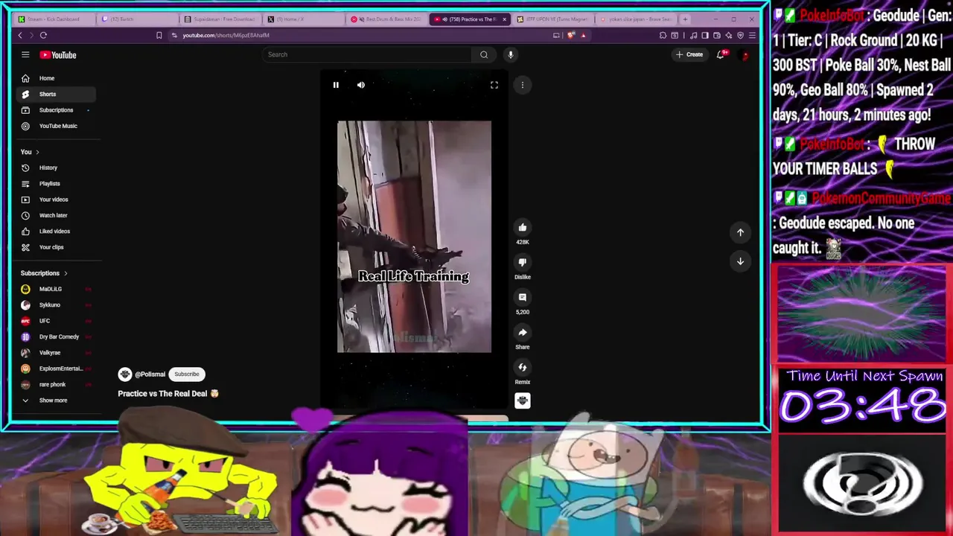Image resolution: width=953 pixels, height=536 pixels.
Task: Open the sound source thumbnail under Remix
Action: (523, 401)
